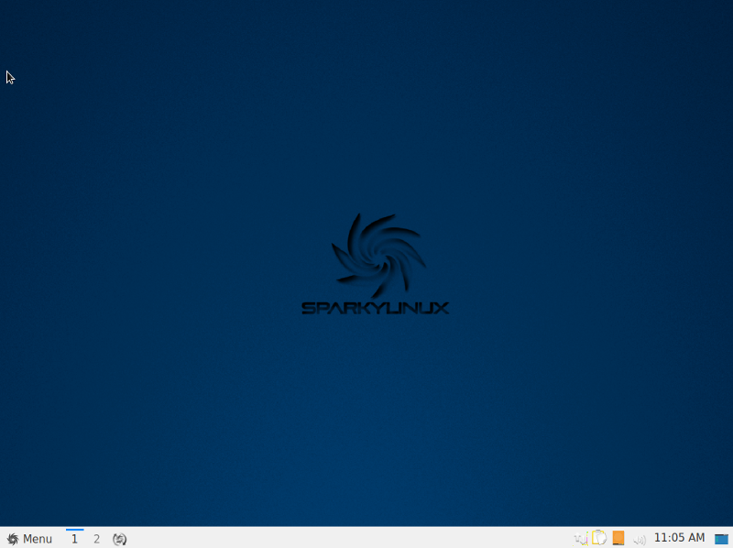The width and height of the screenshot is (733, 548).
Task: Click the word Menu in the panel
Action: [38, 539]
